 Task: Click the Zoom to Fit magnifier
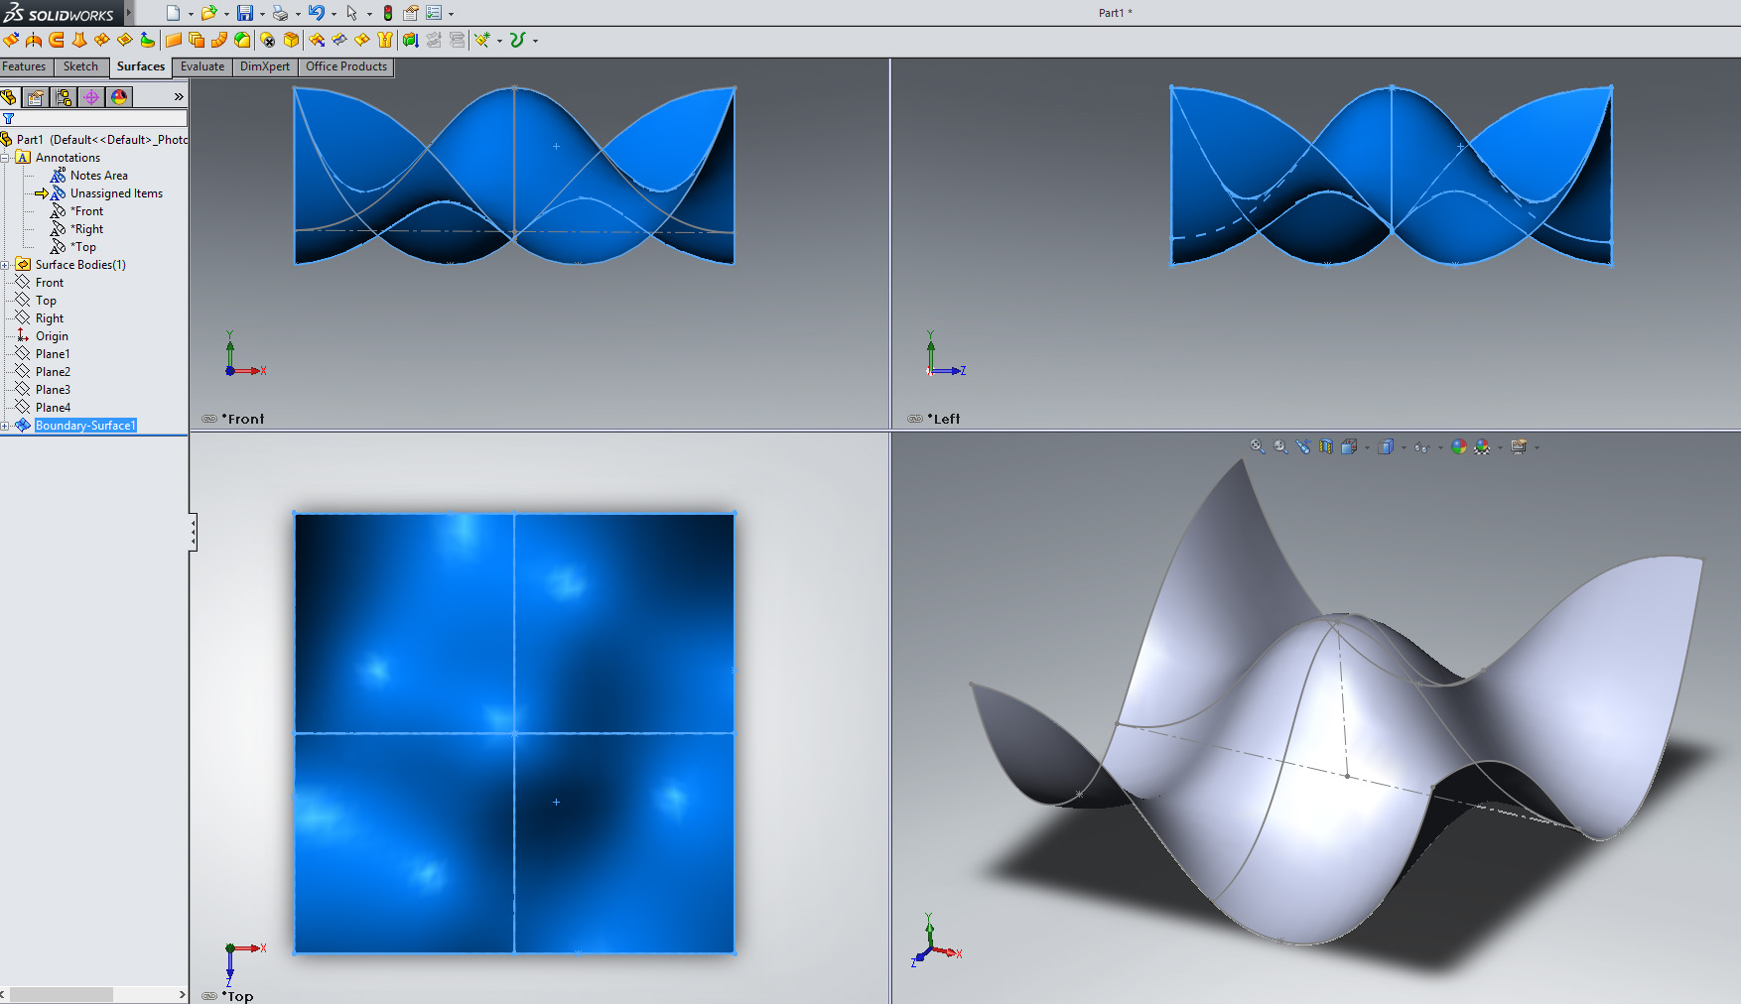(x=1258, y=447)
